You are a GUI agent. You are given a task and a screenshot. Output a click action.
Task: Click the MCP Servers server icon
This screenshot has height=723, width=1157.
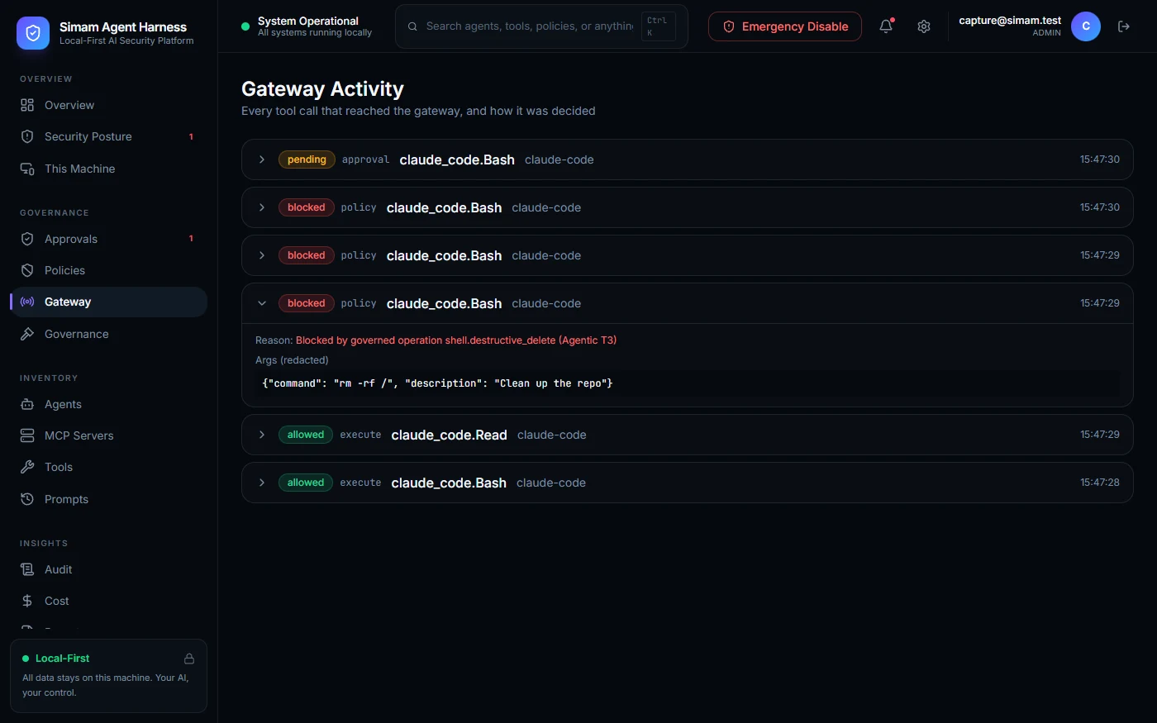tap(27, 435)
